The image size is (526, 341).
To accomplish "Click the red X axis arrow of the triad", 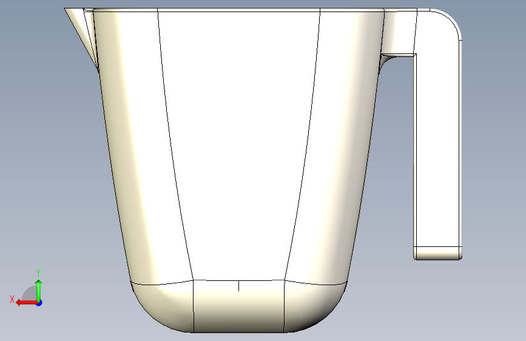I will (26, 303).
